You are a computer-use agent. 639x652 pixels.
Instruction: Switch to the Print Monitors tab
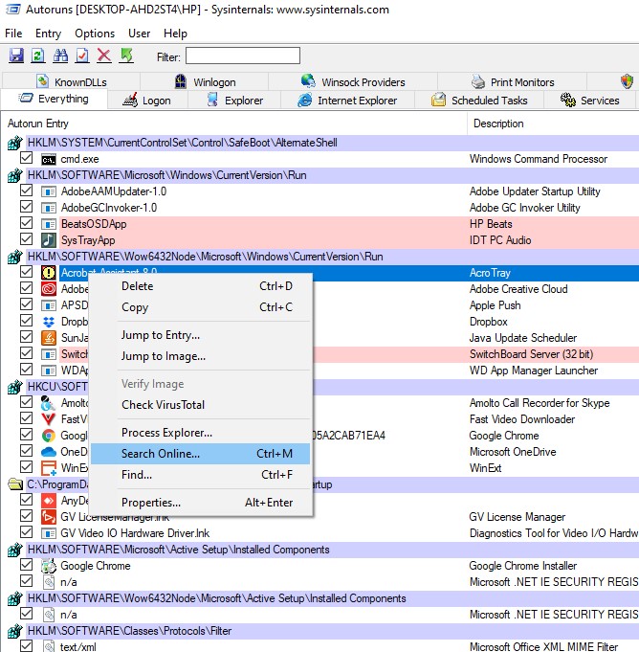[513, 82]
